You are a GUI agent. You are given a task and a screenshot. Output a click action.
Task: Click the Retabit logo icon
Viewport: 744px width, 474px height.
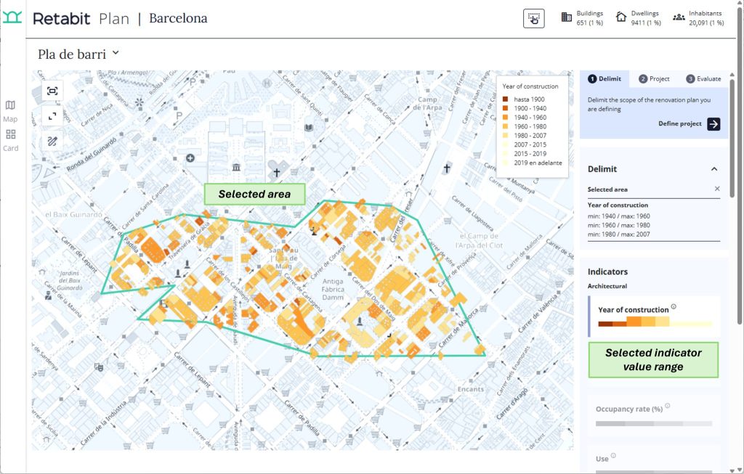coord(12,18)
